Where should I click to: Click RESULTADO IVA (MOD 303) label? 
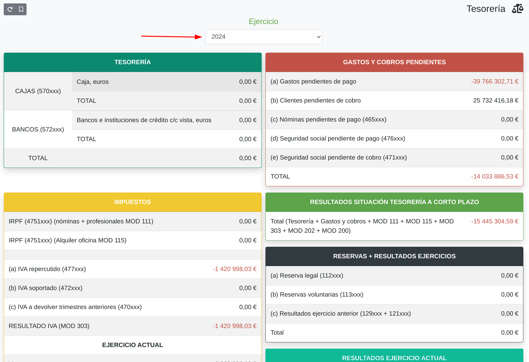(x=49, y=326)
